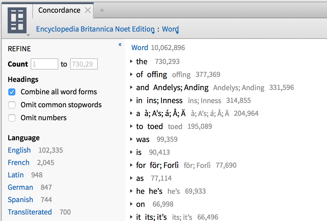This screenshot has height=221, width=327.
Task: Expand the 'for för; Forlì' entry
Action: pyautogui.click(x=131, y=165)
